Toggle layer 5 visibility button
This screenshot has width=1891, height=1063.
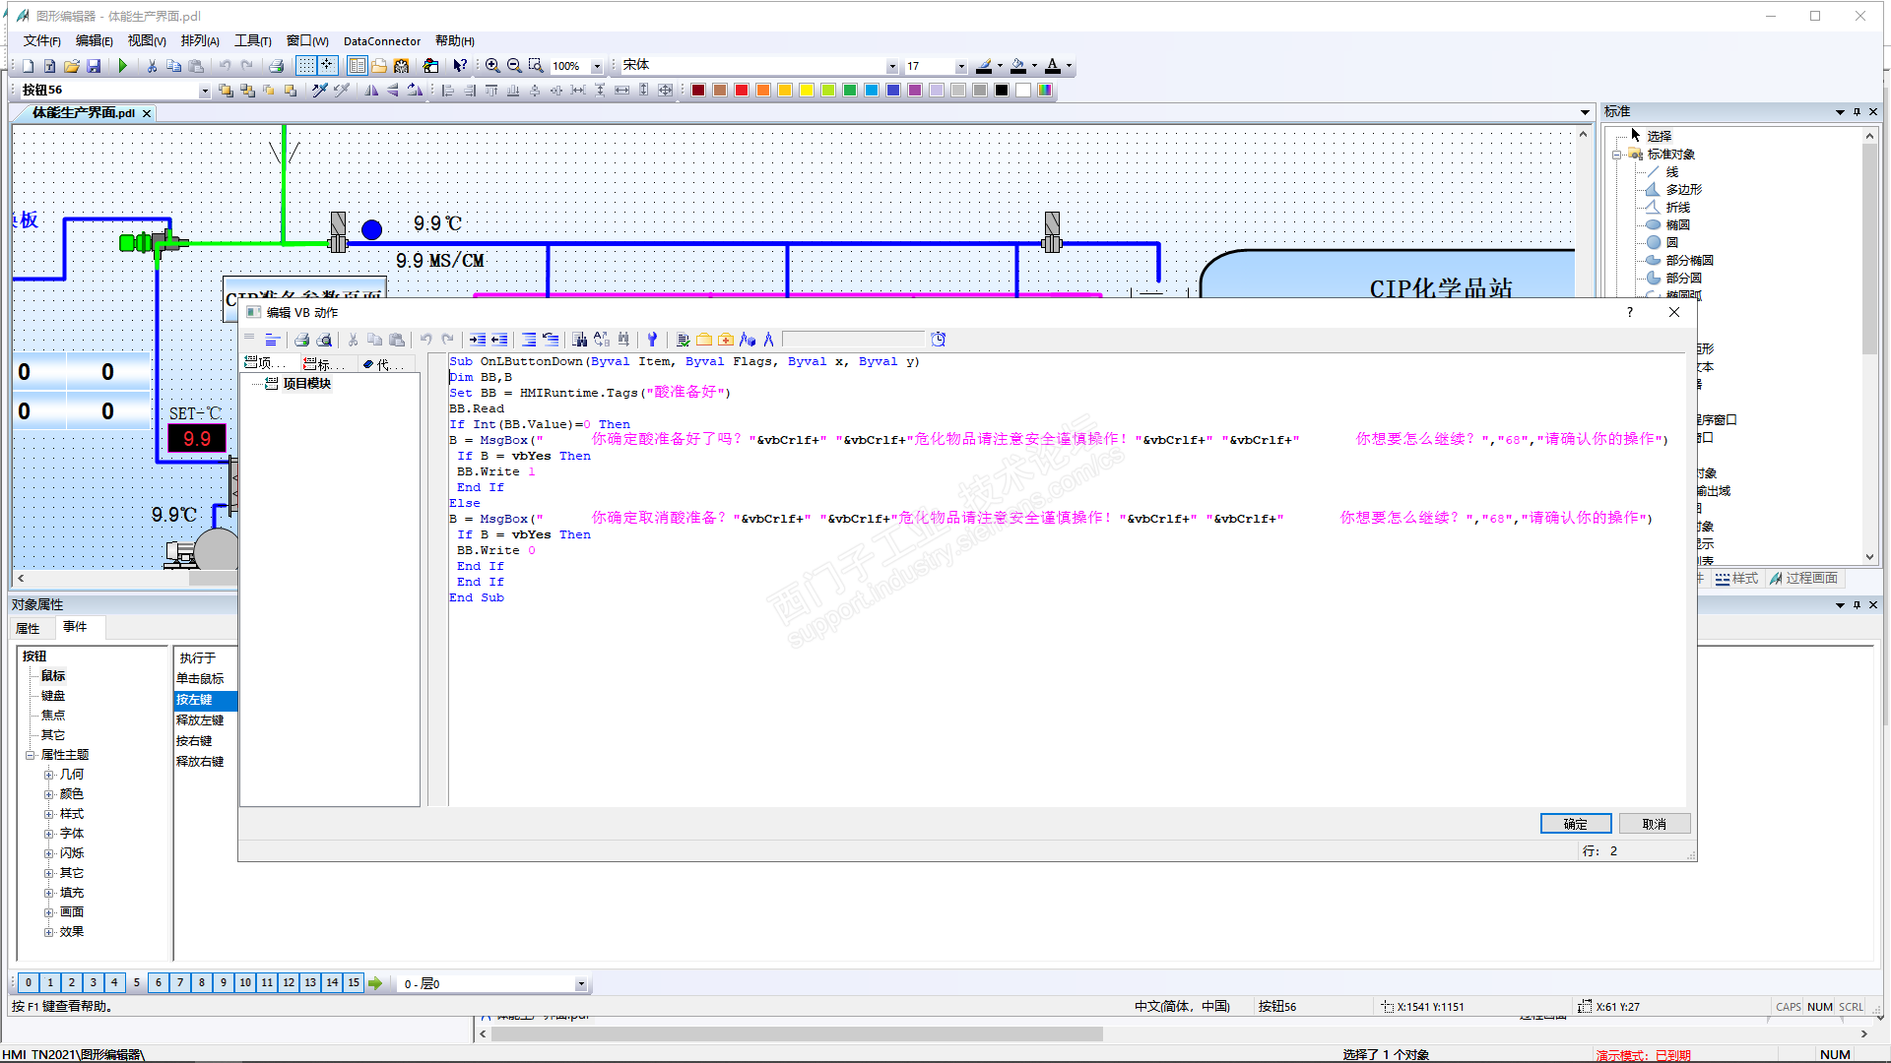tap(137, 982)
